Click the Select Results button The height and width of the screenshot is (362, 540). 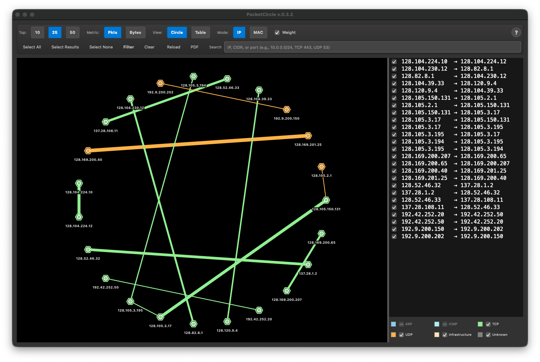(65, 47)
